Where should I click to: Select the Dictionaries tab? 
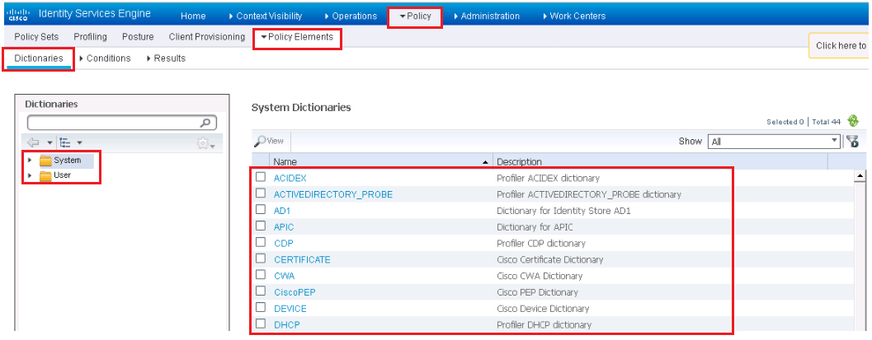pos(39,58)
